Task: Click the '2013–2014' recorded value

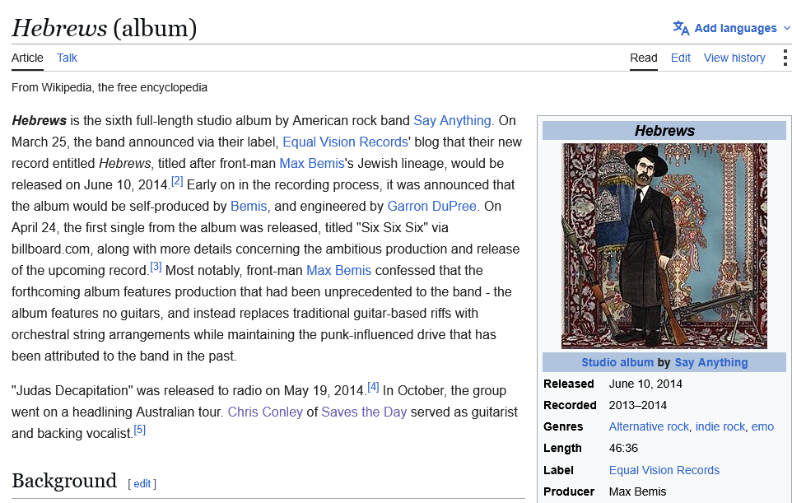Action: click(637, 406)
